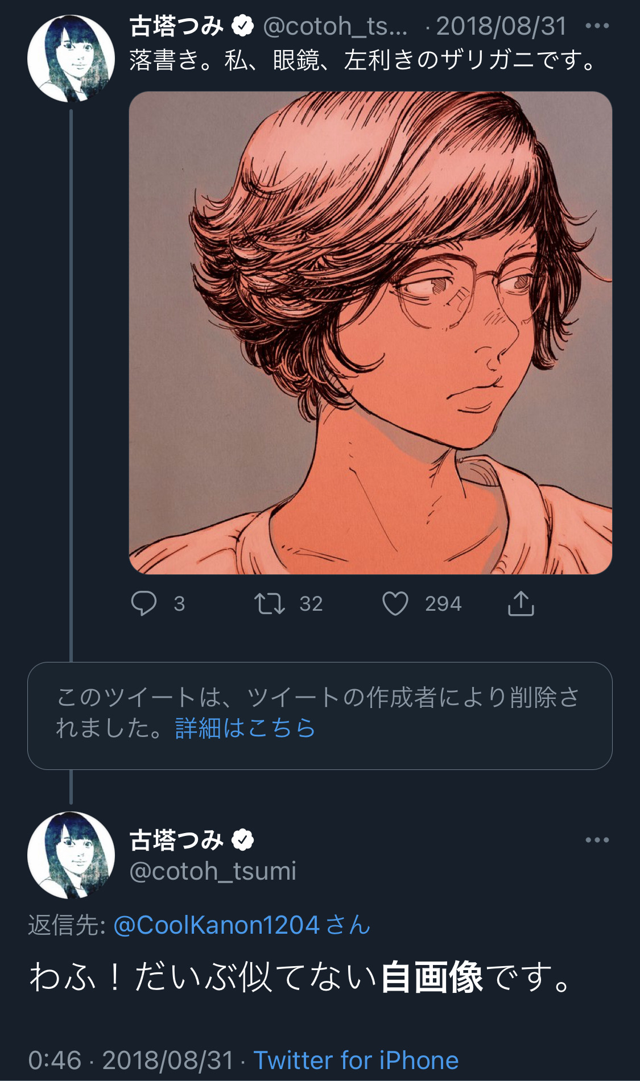
Task: Open the share upload icon
Action: pos(521,603)
